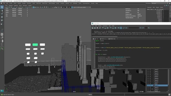
Task: Activate the Move tool in the toolbox
Action: pyautogui.click(x=2, y=17)
